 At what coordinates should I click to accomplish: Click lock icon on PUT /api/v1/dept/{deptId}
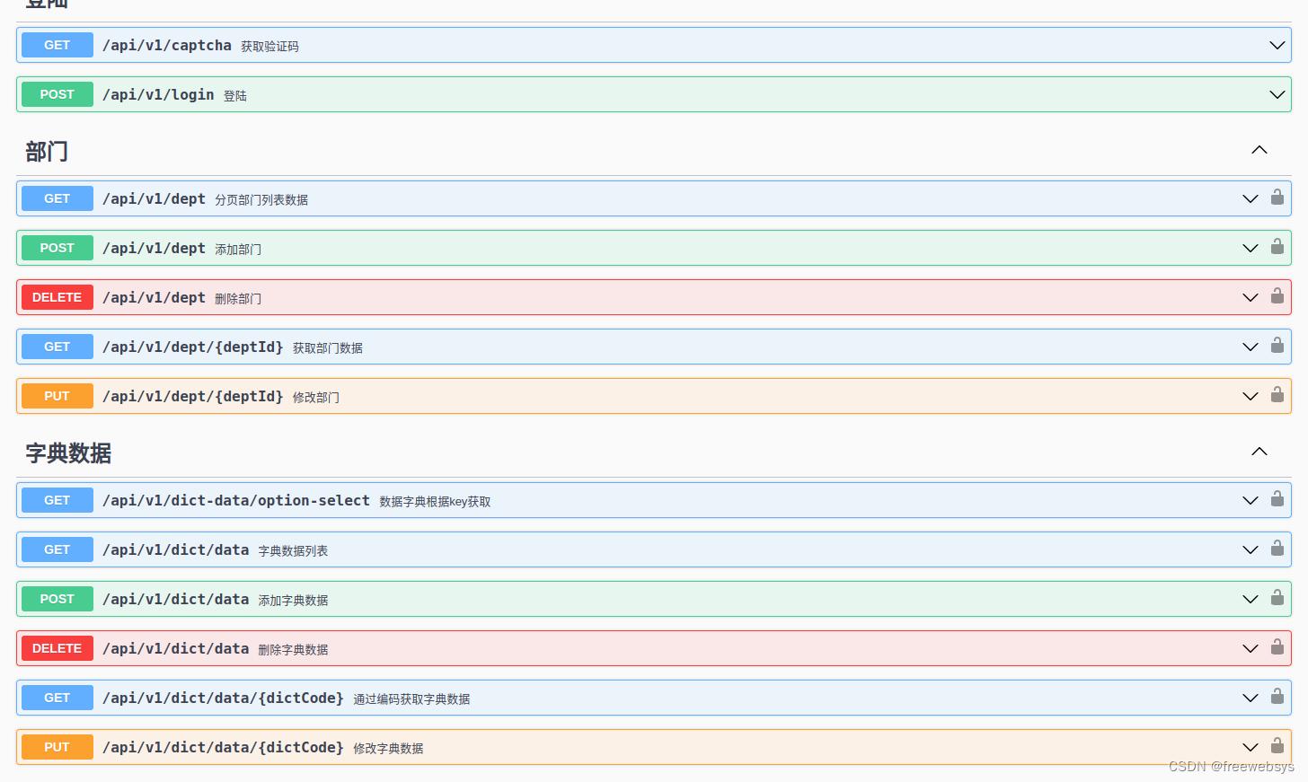click(x=1277, y=395)
